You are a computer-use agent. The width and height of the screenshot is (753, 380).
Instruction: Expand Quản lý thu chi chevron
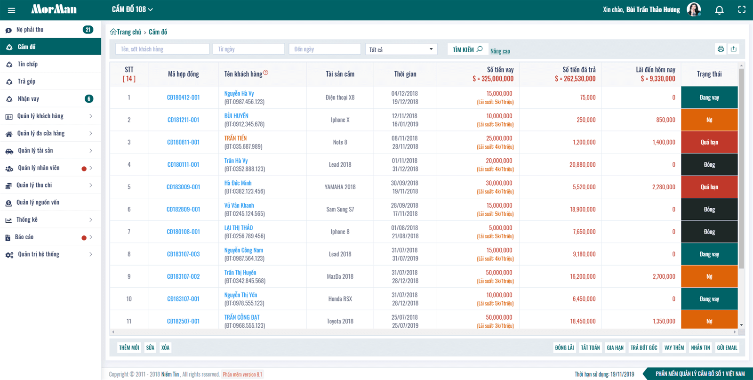pos(91,185)
